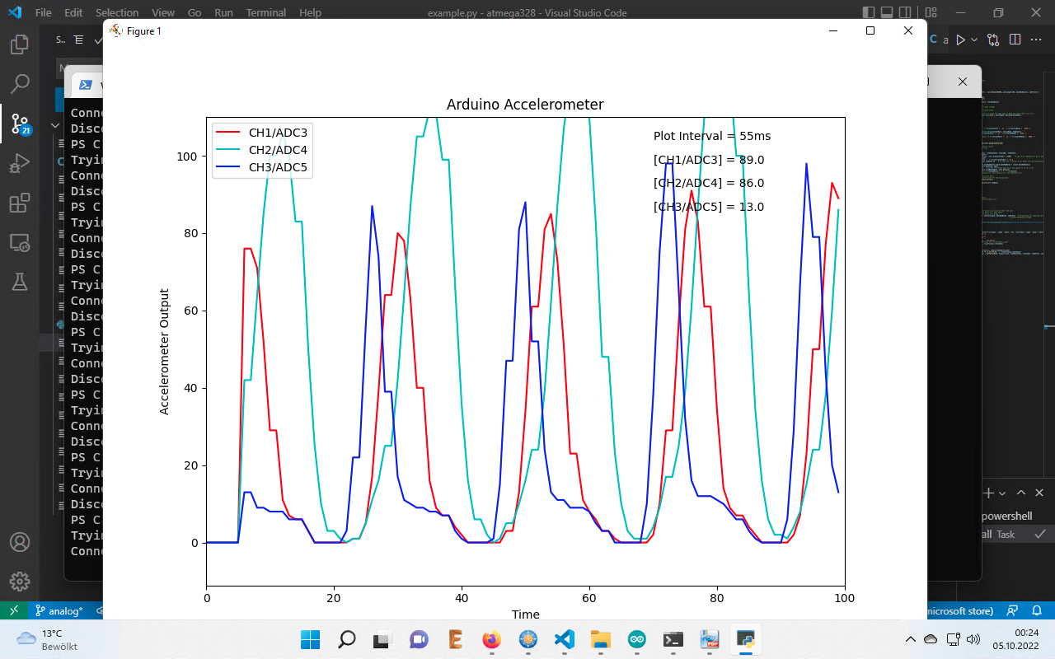Maximize the terminal panel with chevron up
The height and width of the screenshot is (659, 1055).
[x=1021, y=493]
